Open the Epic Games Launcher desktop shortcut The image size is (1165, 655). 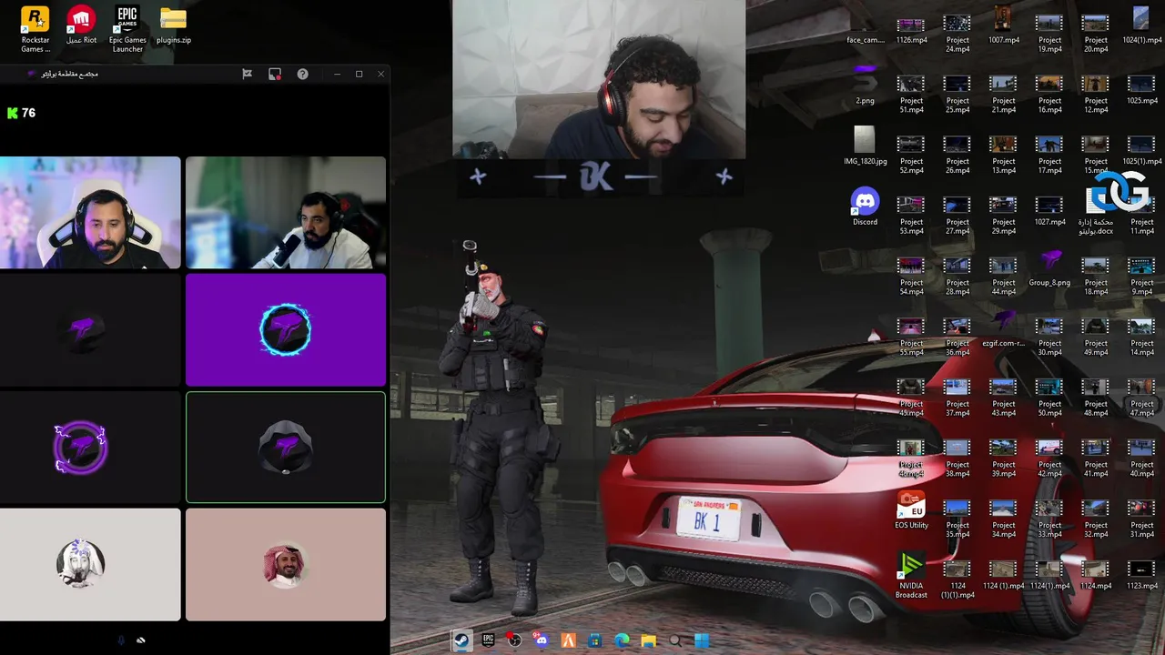click(127, 30)
